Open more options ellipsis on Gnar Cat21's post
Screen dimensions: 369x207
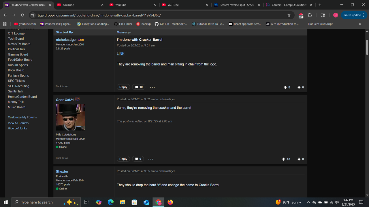coord(151,159)
